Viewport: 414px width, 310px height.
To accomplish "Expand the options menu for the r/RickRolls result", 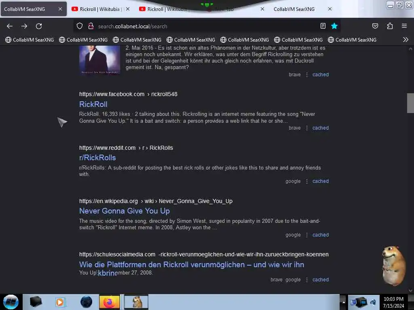I will pos(307,181).
